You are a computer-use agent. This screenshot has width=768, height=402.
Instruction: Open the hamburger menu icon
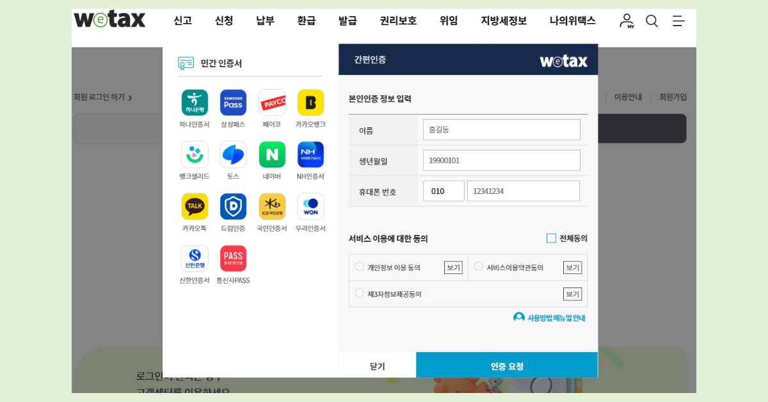(x=678, y=21)
